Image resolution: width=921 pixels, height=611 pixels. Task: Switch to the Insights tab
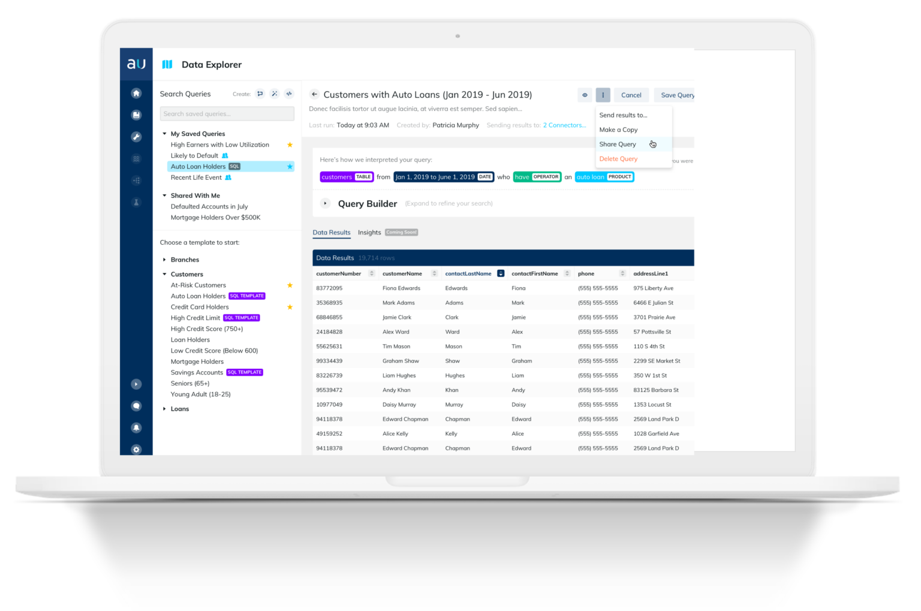pyautogui.click(x=369, y=232)
